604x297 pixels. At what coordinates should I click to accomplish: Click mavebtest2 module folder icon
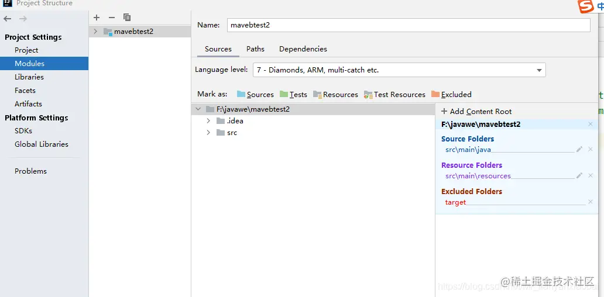click(108, 32)
